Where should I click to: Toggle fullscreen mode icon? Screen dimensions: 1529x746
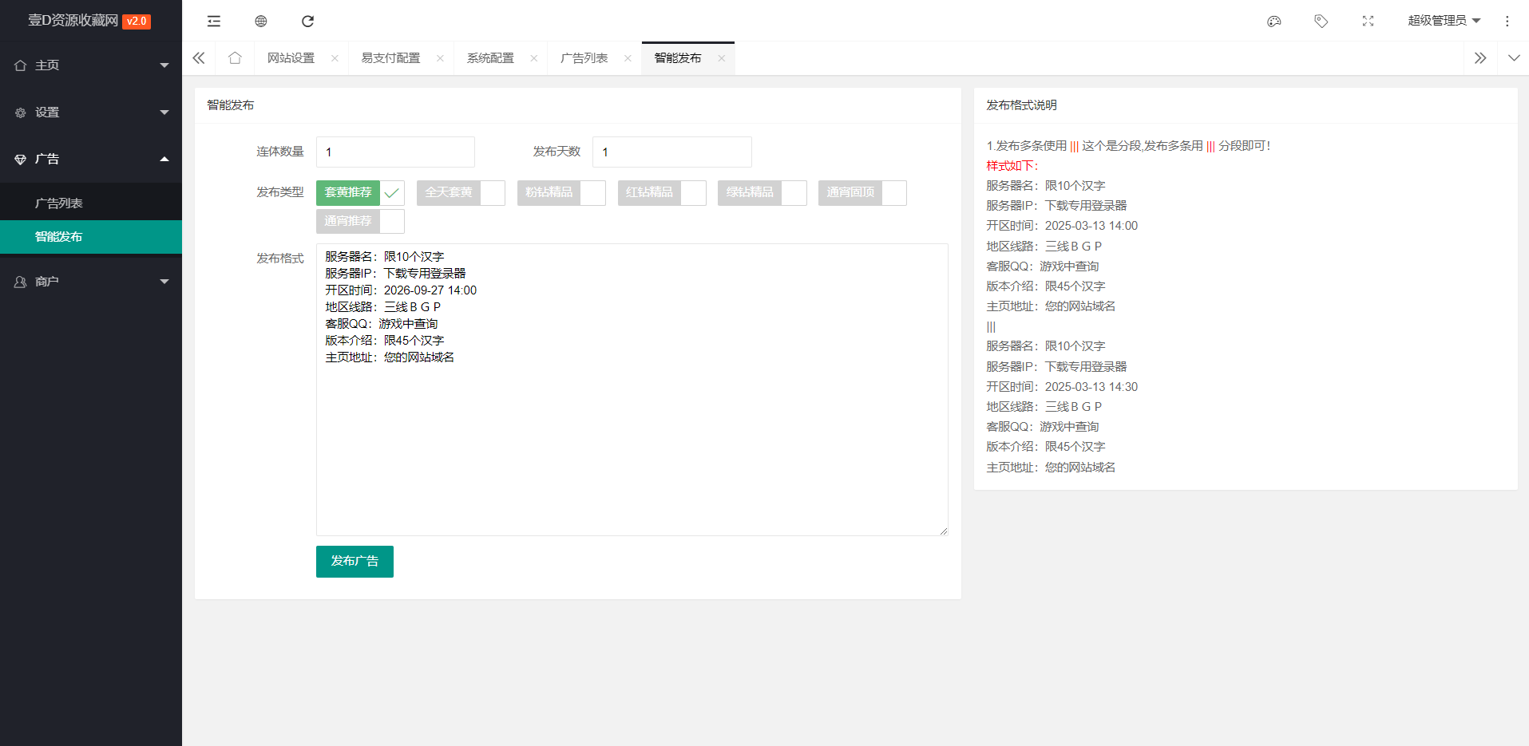[x=1368, y=21]
